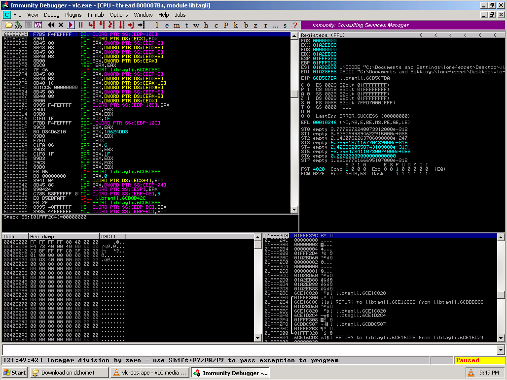This screenshot has width=507, height=380.
Task: Show Run trace with '...' button
Action: pos(276,25)
